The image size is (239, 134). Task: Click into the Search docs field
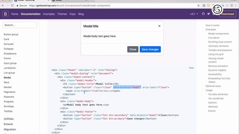pos(20,25)
